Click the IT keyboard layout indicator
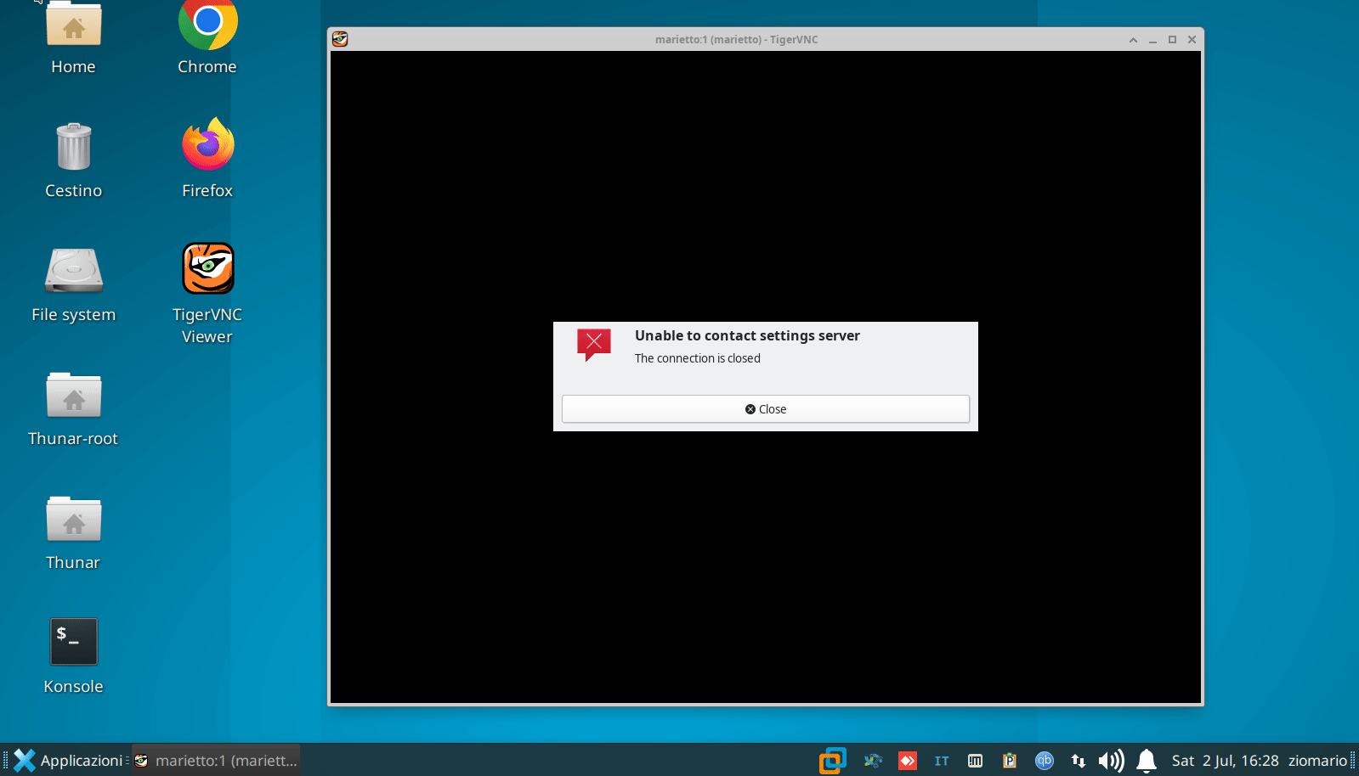 pos(942,761)
